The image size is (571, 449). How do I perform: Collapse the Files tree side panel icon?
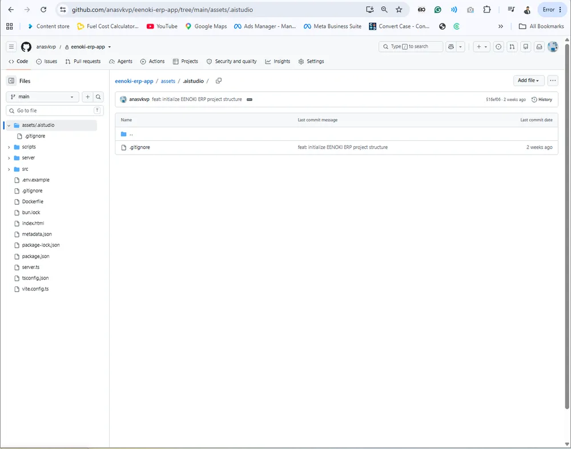click(11, 81)
